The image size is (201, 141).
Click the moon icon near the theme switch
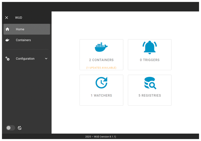point(20,128)
